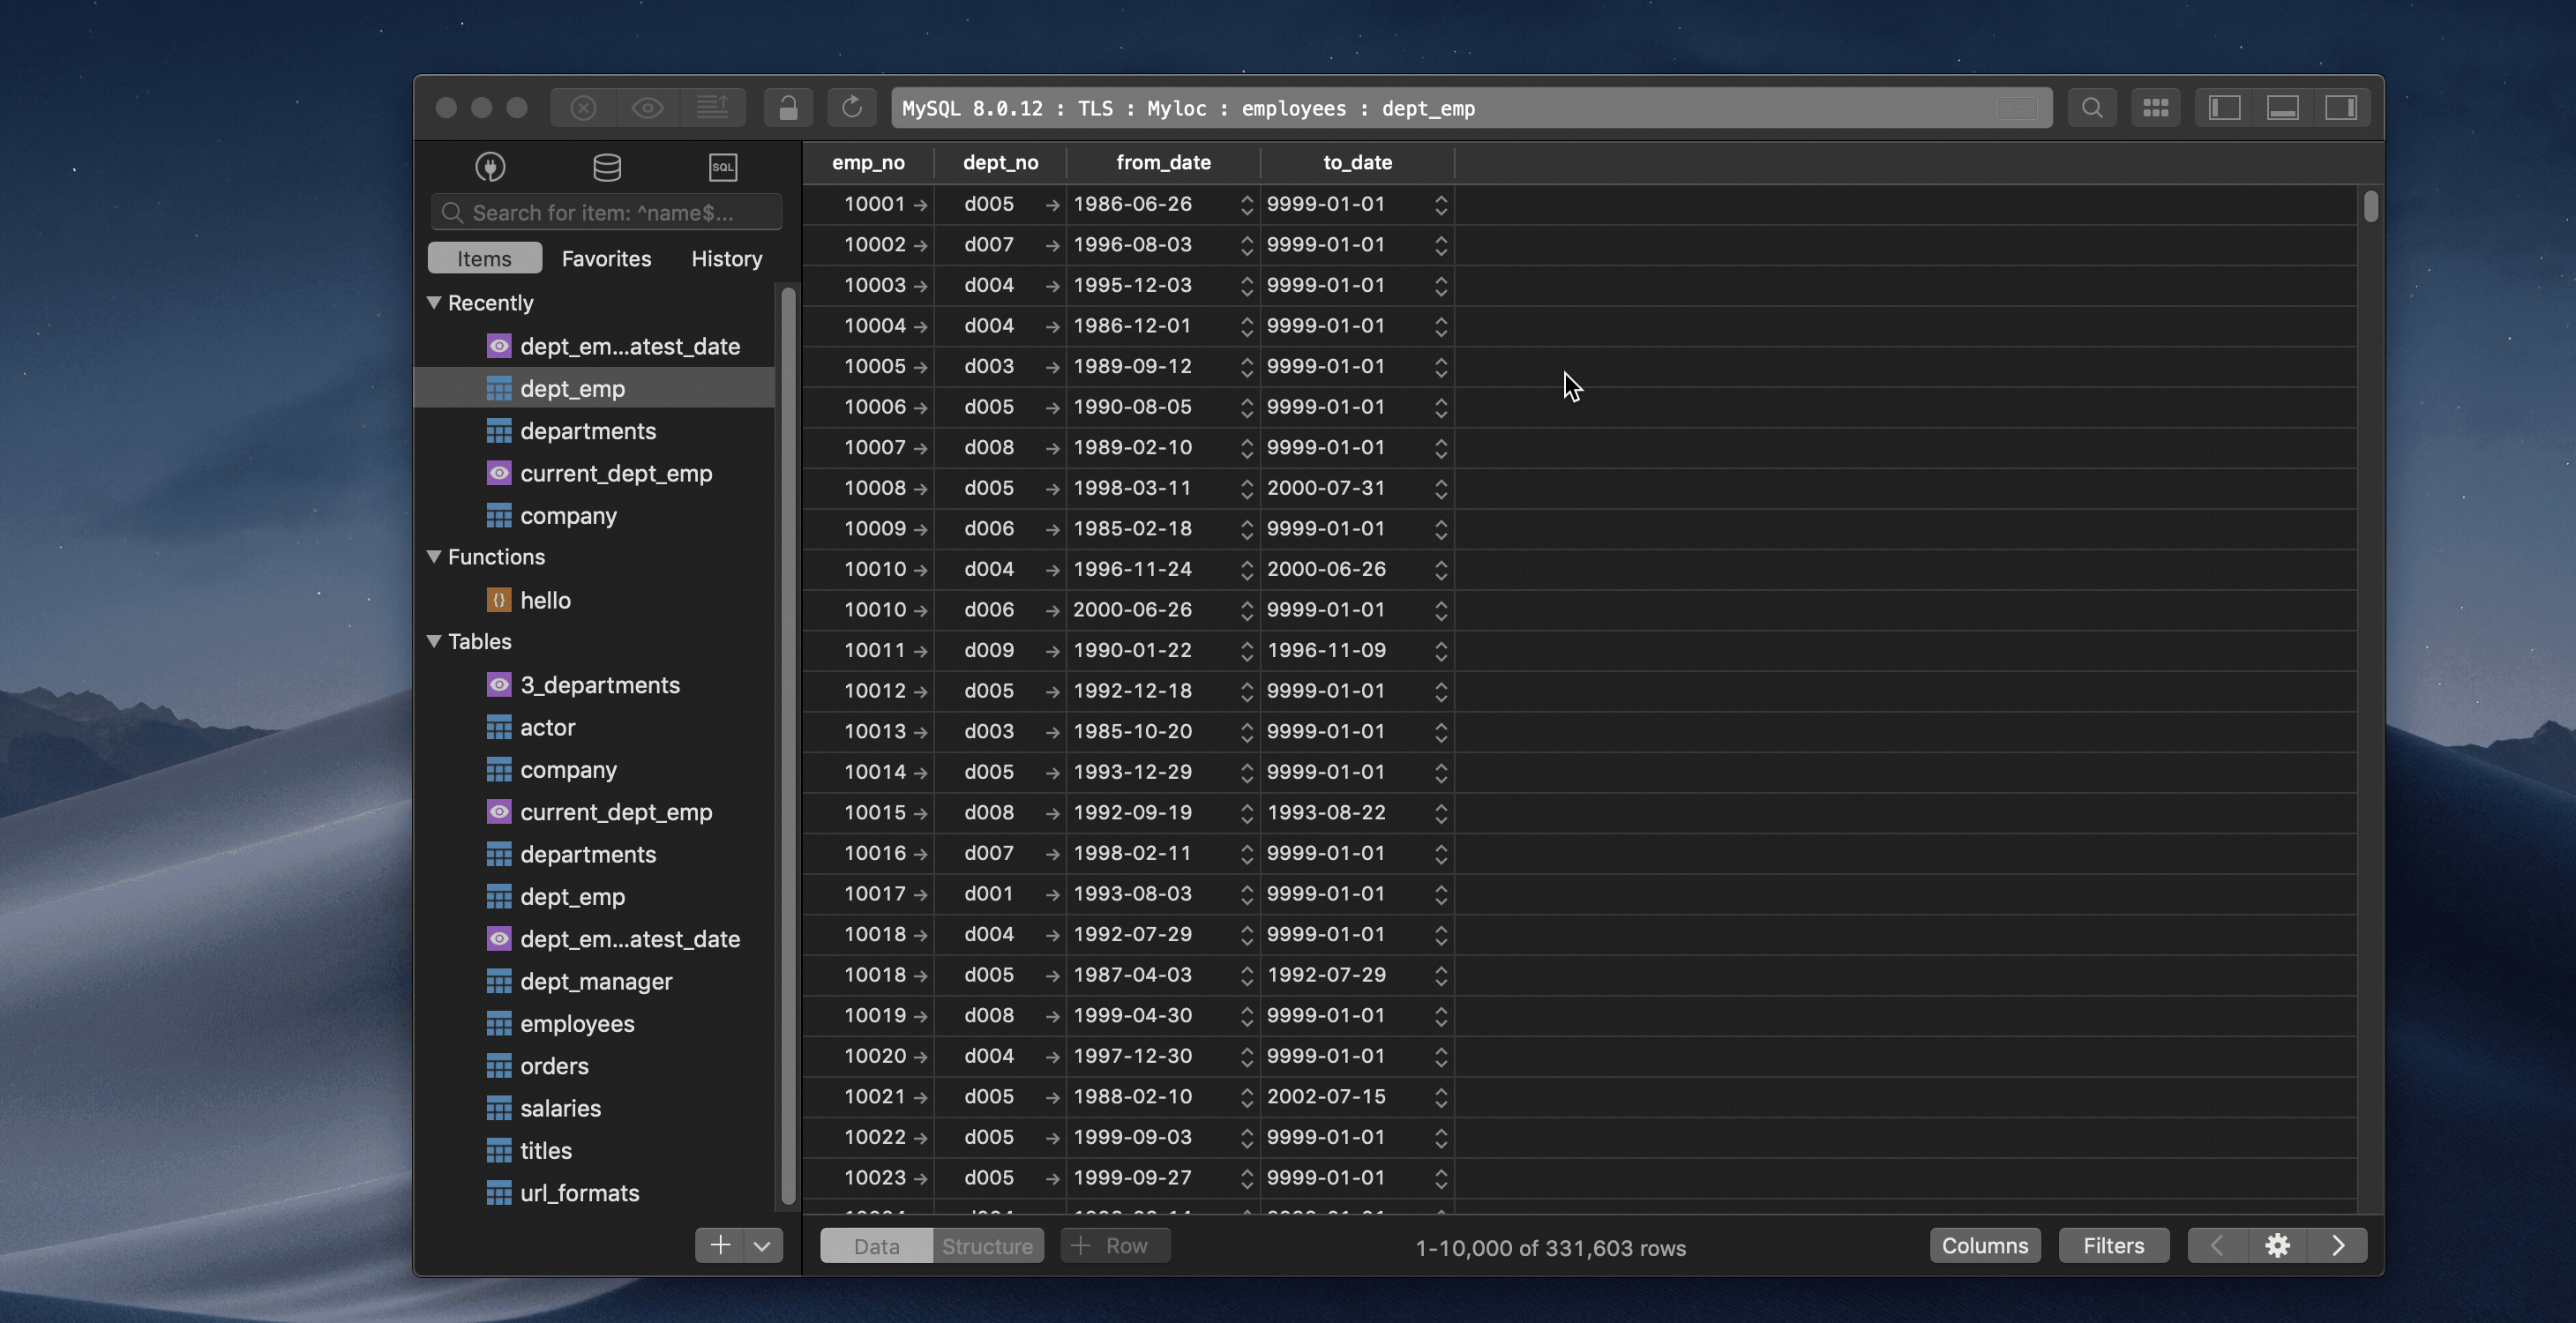Switch to the Structure tab
The height and width of the screenshot is (1323, 2576).
click(x=988, y=1246)
